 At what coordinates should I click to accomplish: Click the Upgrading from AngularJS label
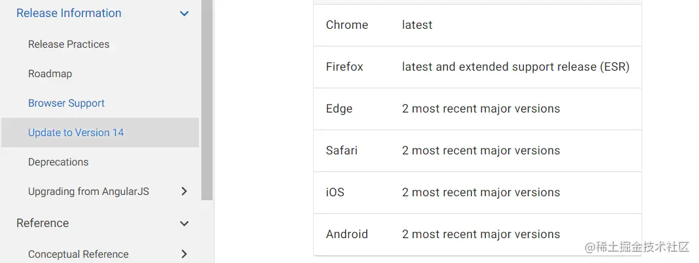(x=88, y=192)
